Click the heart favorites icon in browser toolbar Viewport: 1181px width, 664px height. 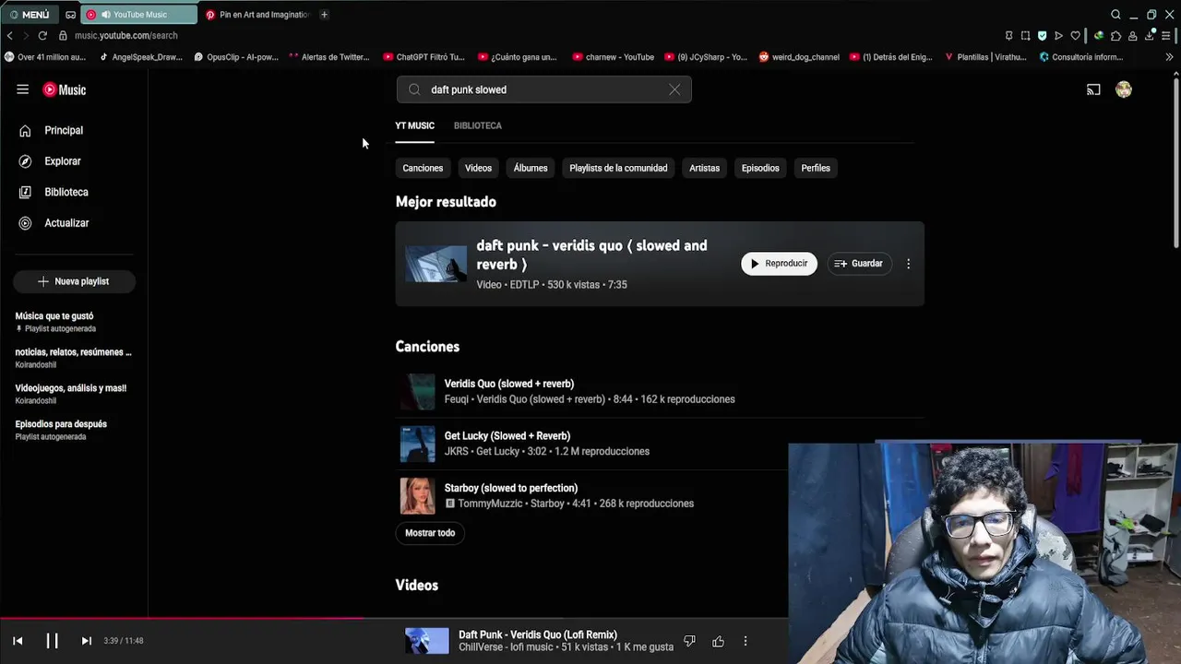[1075, 36]
